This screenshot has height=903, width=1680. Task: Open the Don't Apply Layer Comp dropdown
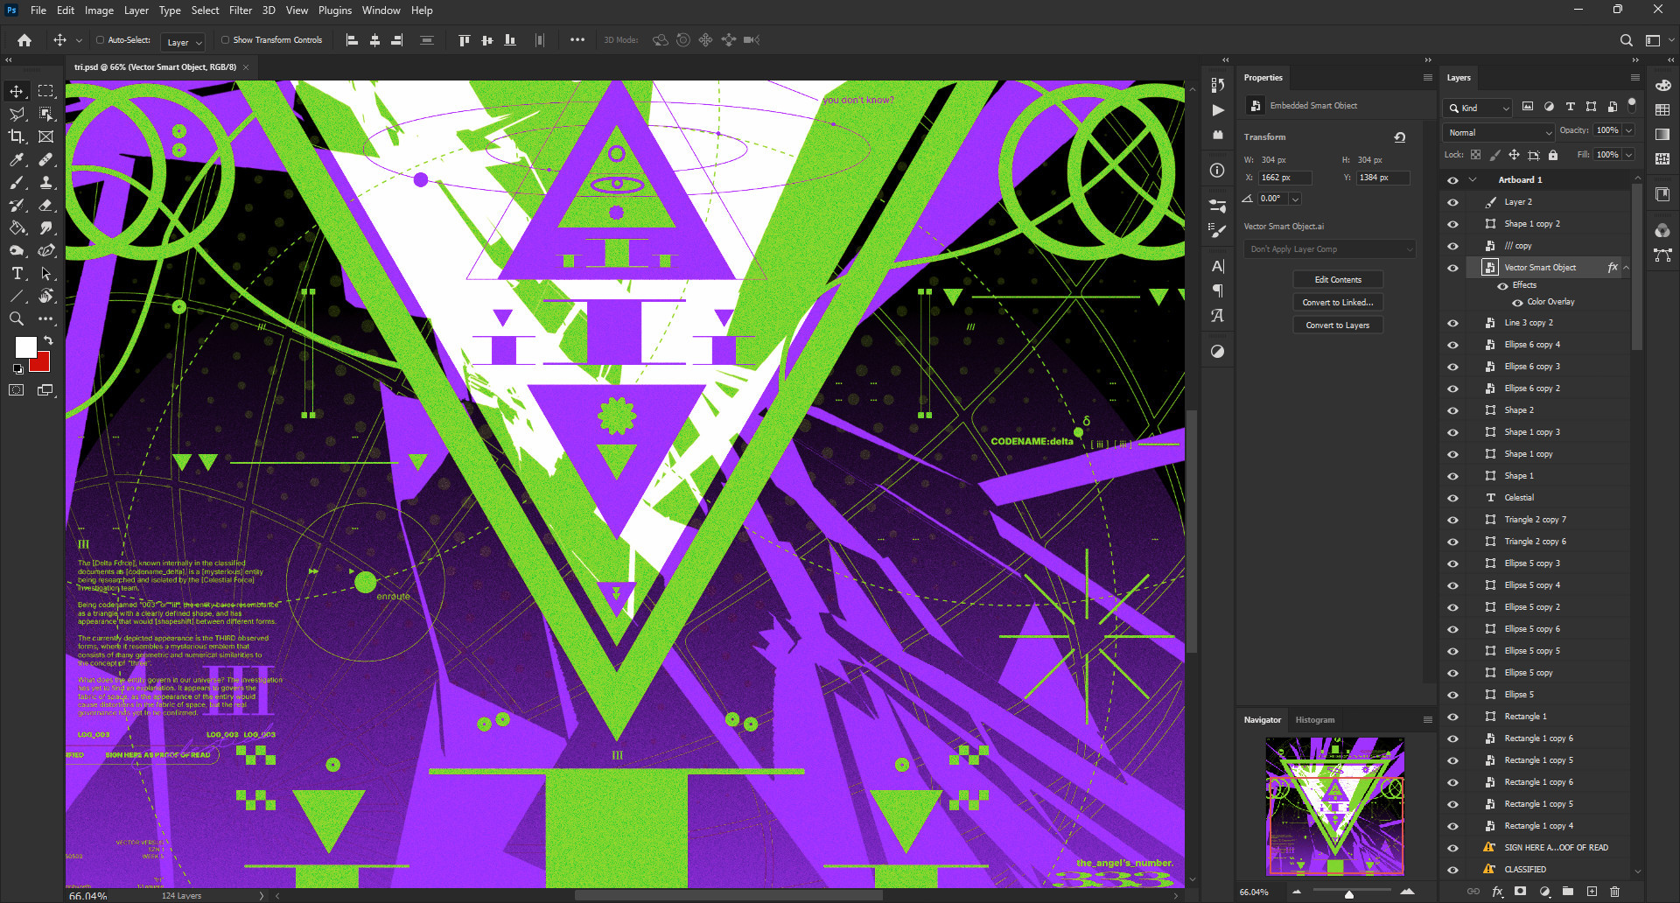pos(1330,249)
